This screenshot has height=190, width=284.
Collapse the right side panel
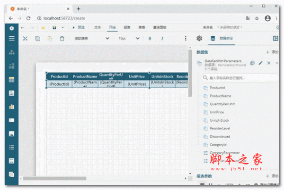(275, 38)
